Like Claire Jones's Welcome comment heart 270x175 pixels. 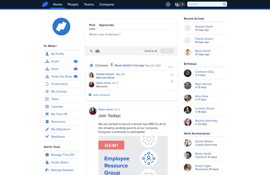pos(172,81)
